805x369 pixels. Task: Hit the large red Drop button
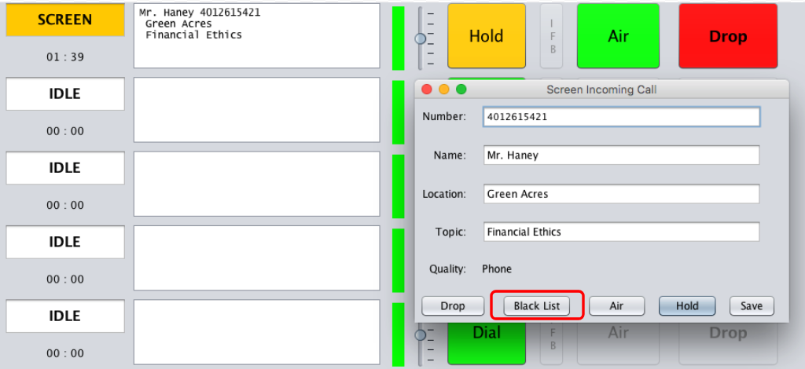728,36
